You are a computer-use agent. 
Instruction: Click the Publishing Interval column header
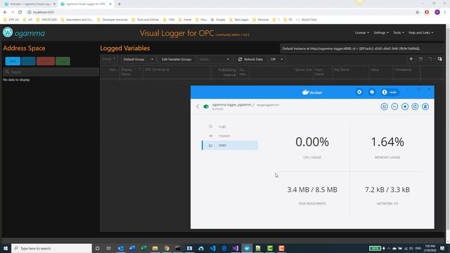(x=224, y=72)
